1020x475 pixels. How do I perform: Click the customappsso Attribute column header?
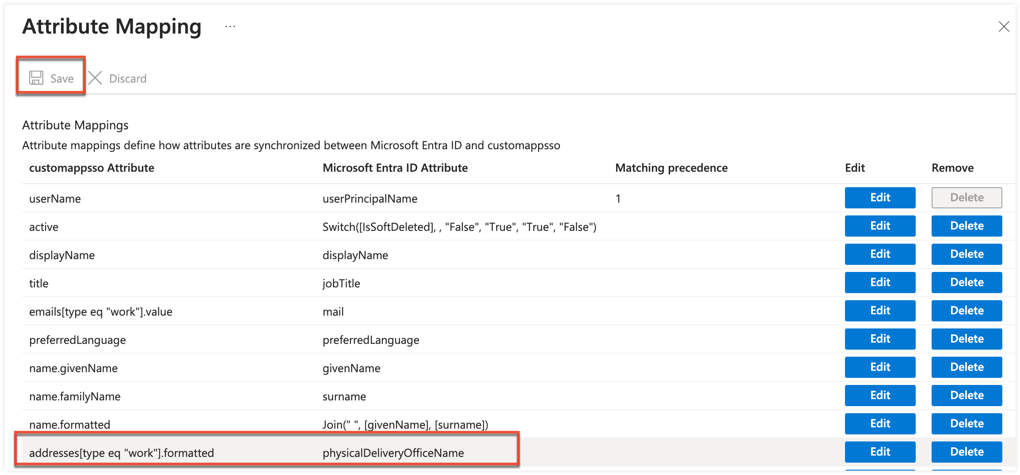click(92, 168)
